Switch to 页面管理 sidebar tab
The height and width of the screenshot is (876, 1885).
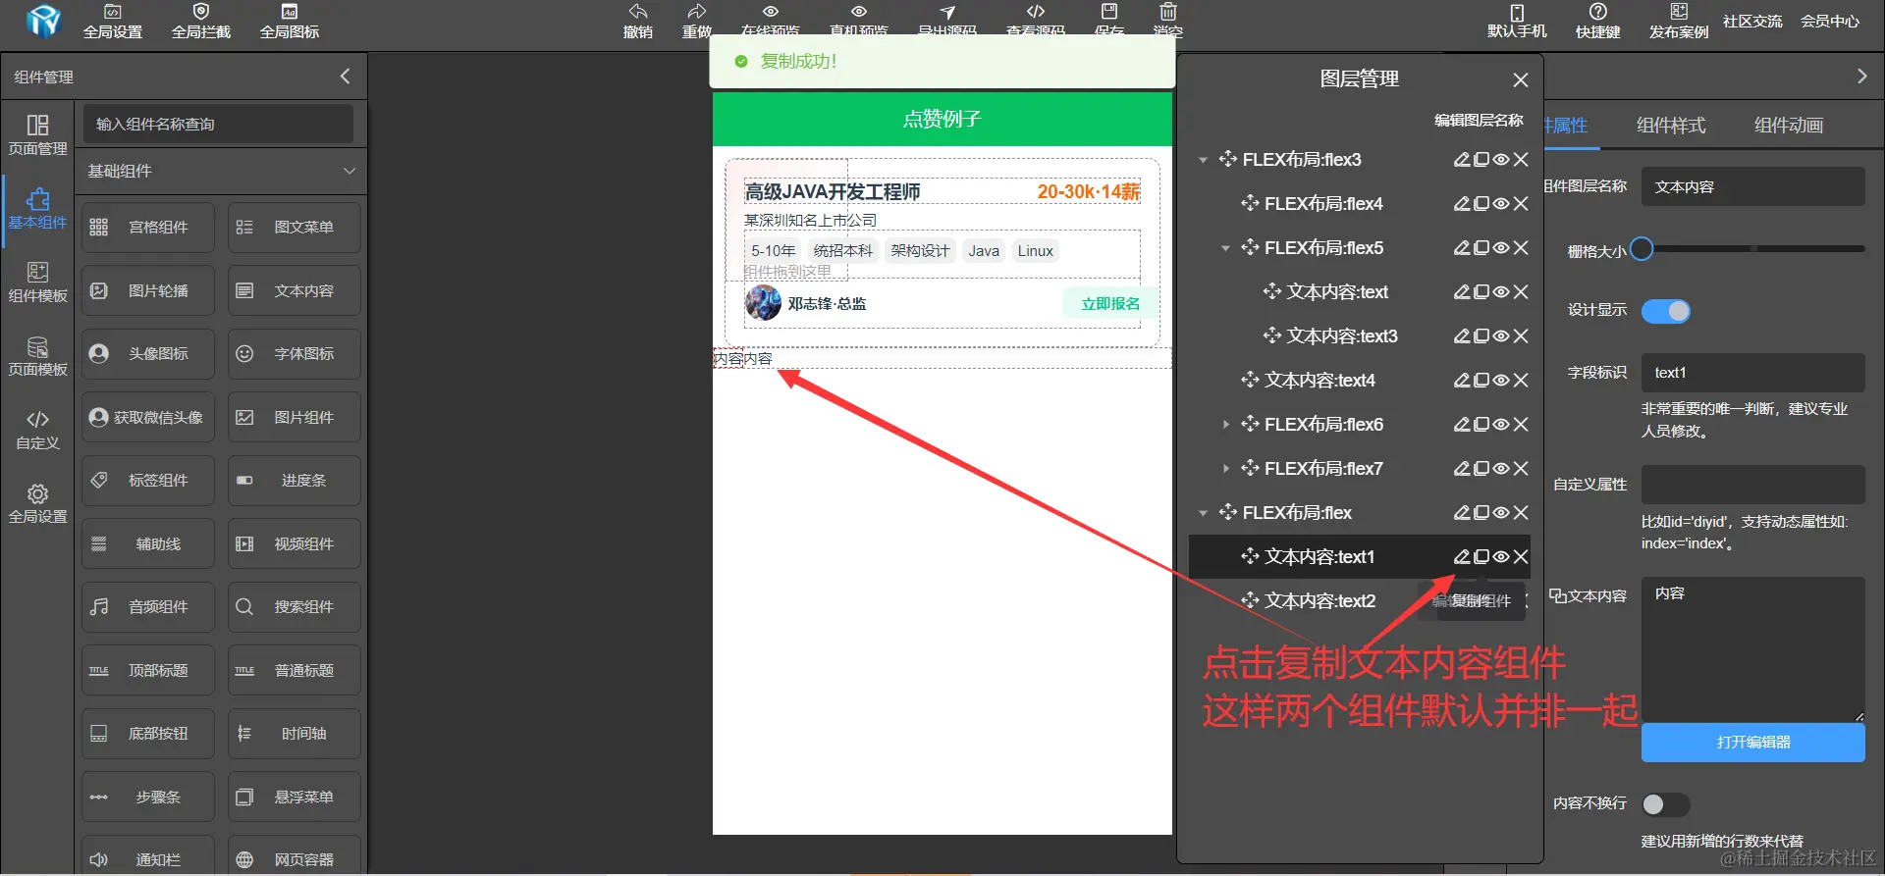pyautogui.click(x=37, y=135)
